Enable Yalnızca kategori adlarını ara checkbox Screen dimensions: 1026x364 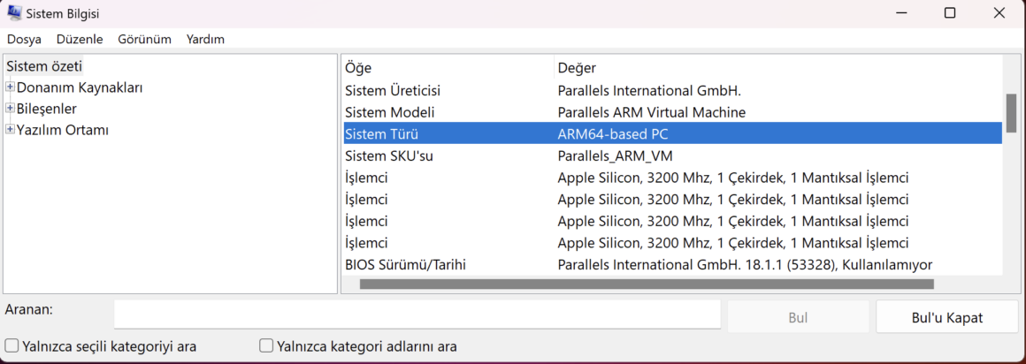pos(265,345)
